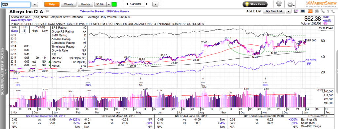Viewport: 338px width, 129px height.
Task: Click the Average Daily Volume 1,068,600 text
Action: click(109, 17)
